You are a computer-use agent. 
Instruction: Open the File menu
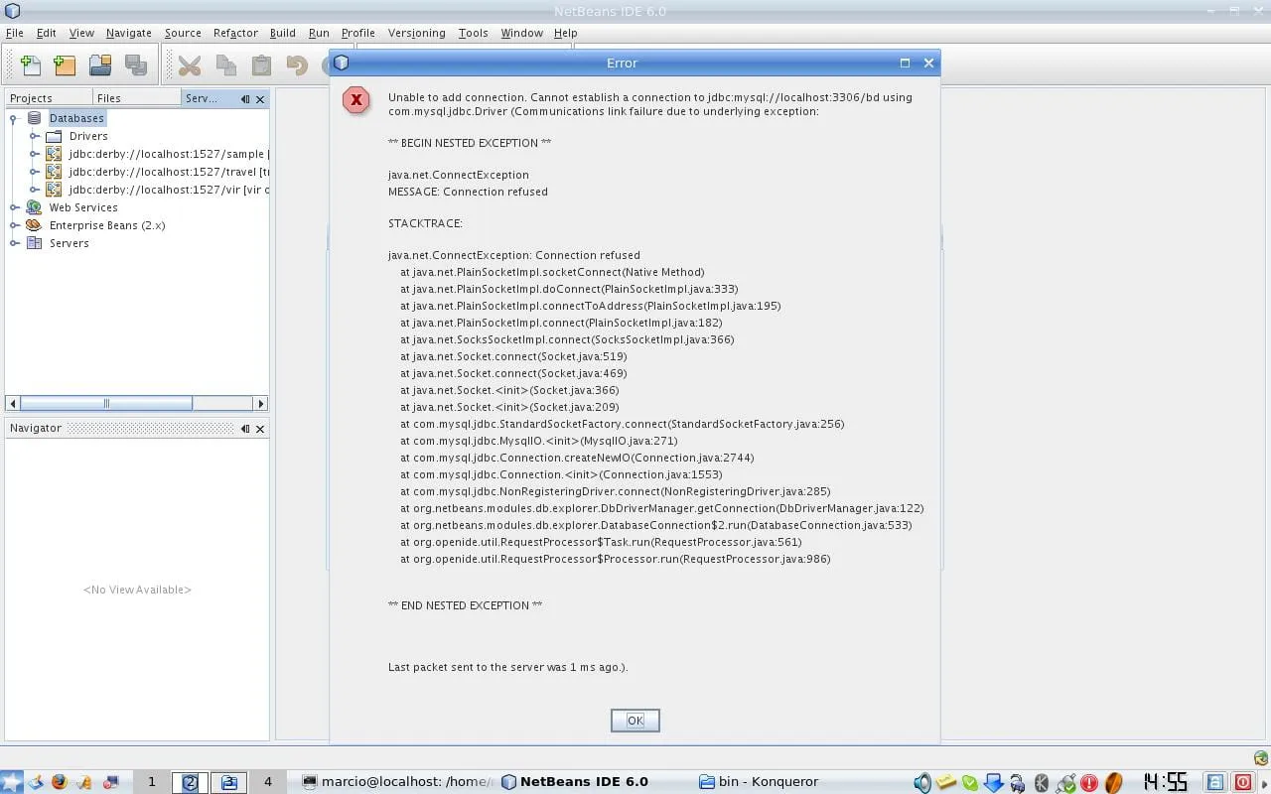coord(14,33)
